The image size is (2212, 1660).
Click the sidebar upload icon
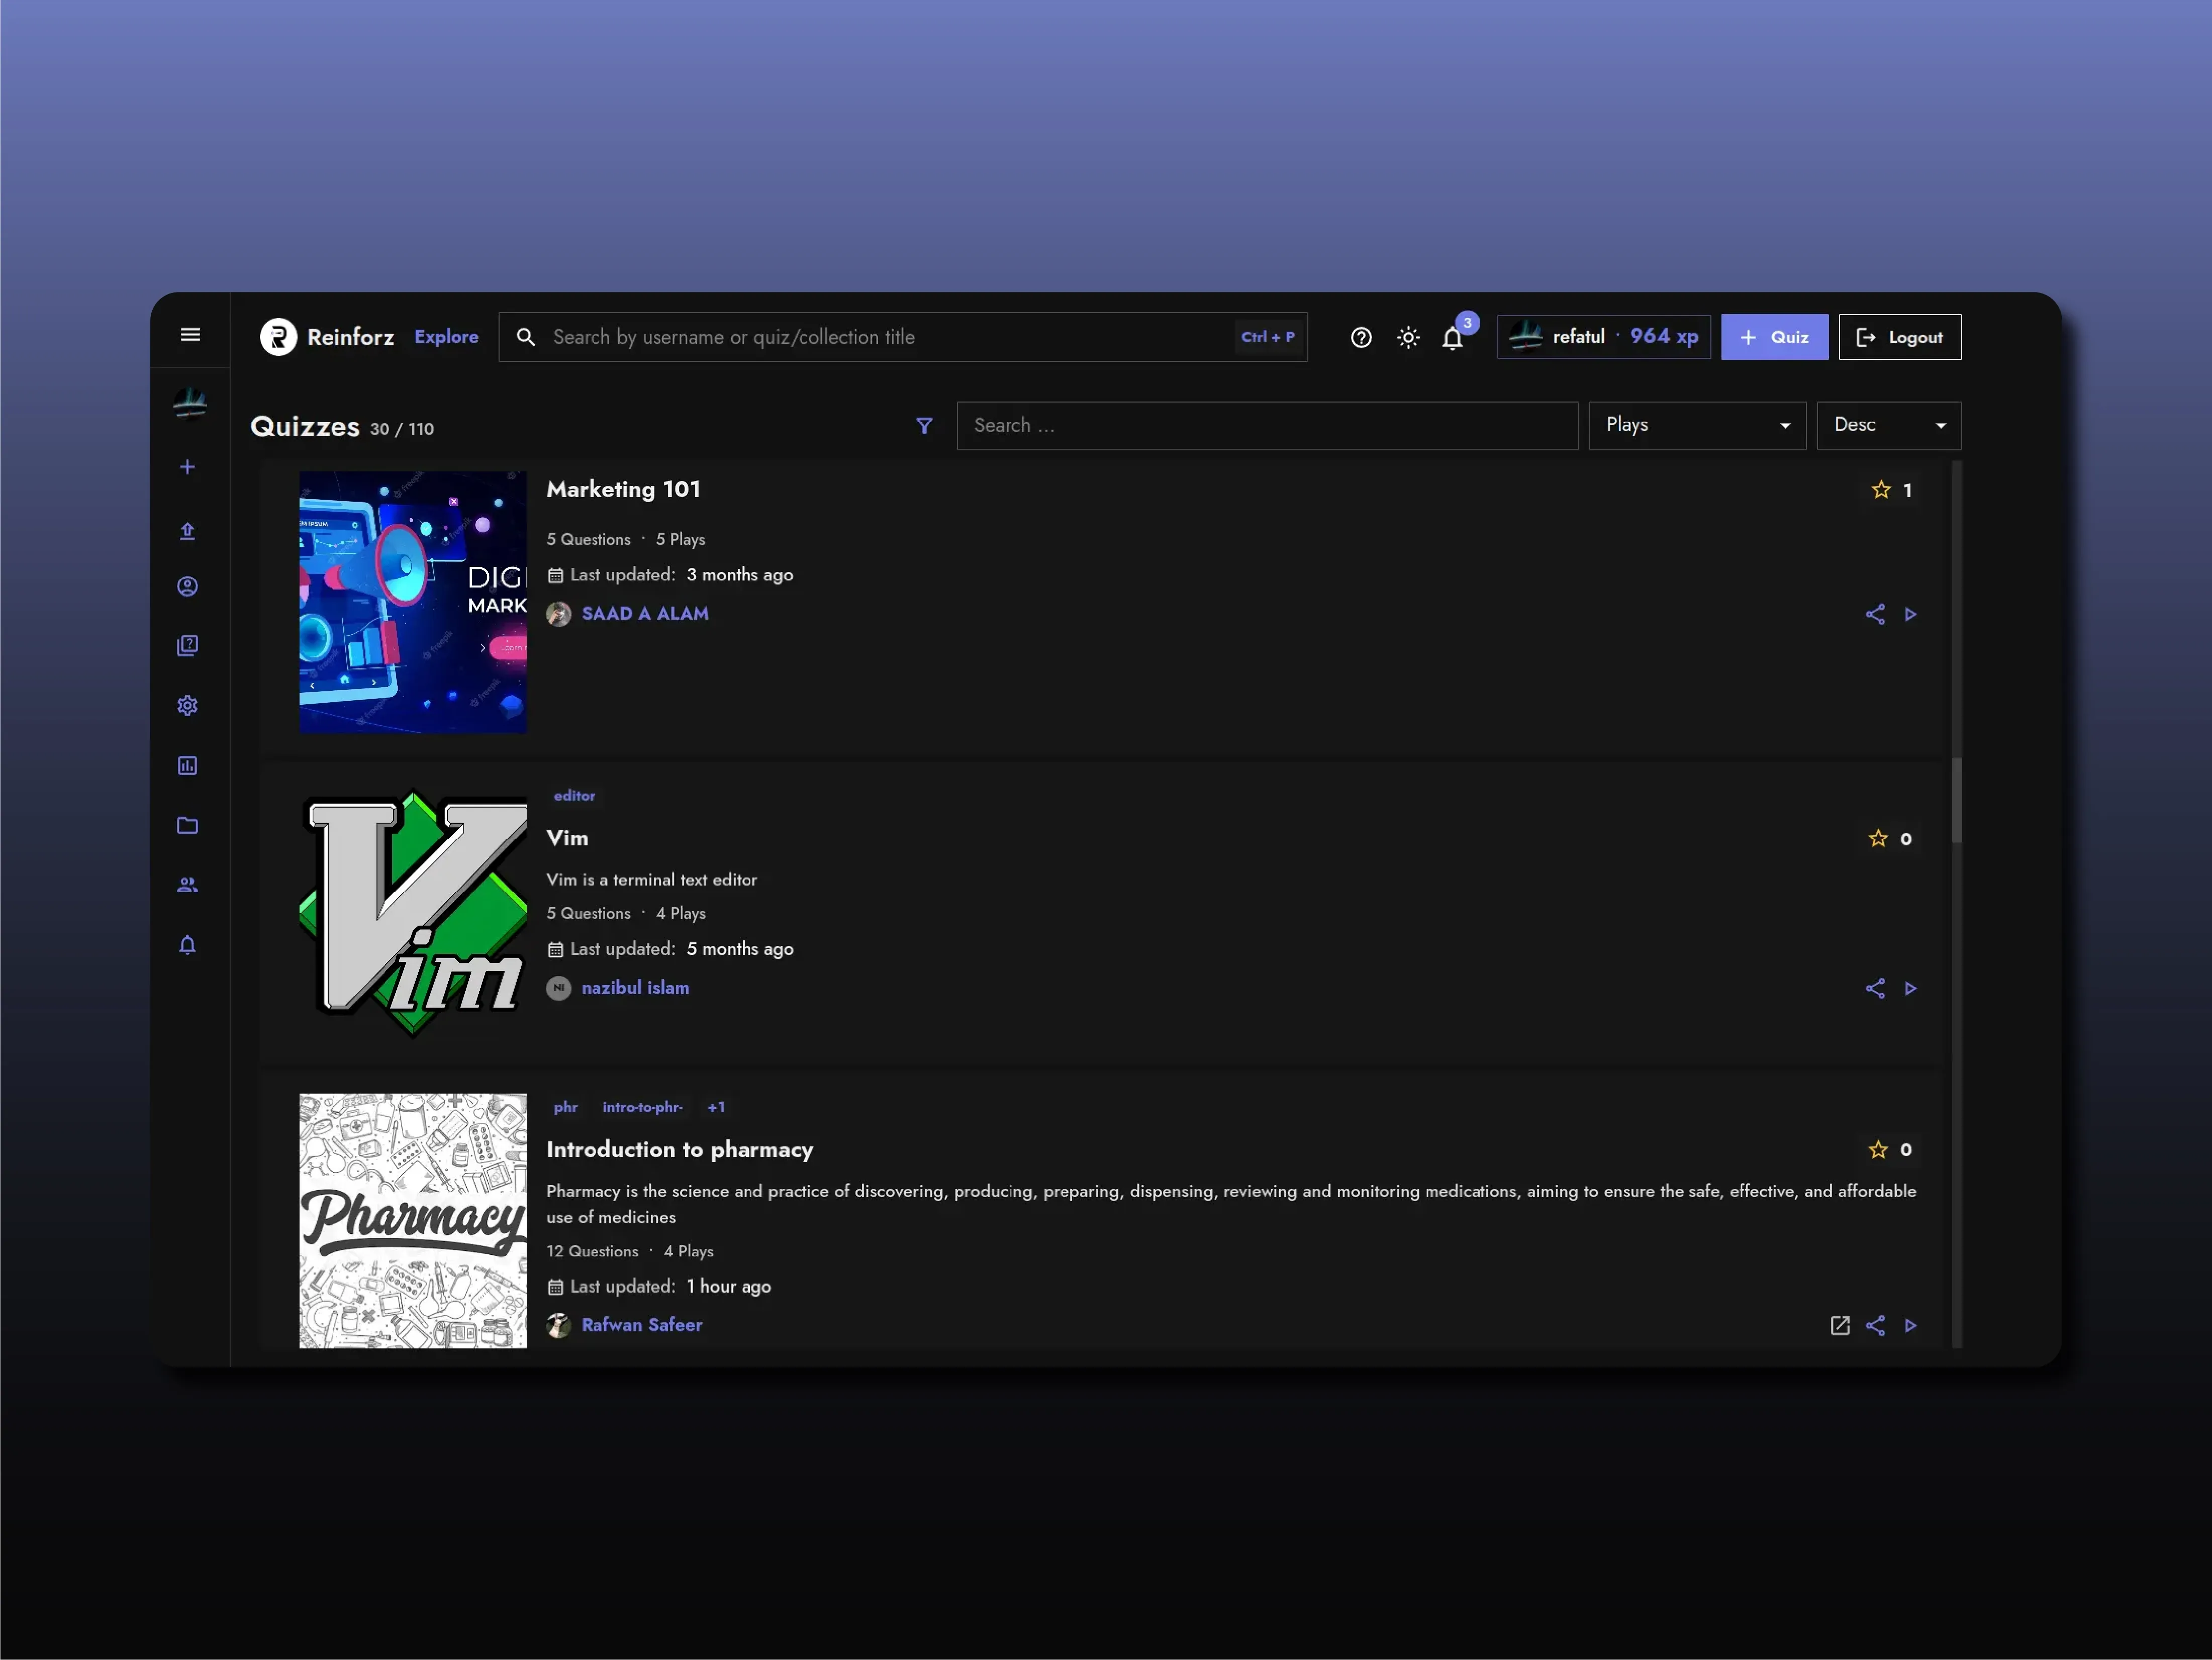(x=188, y=531)
